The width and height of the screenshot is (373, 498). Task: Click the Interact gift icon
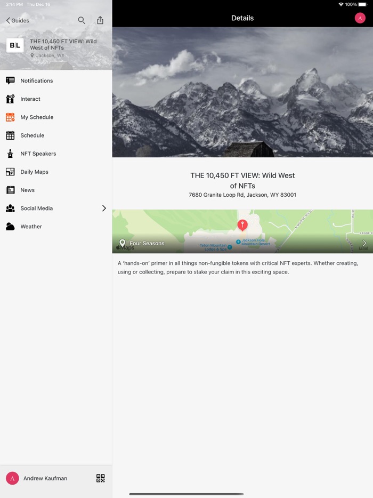(10, 99)
